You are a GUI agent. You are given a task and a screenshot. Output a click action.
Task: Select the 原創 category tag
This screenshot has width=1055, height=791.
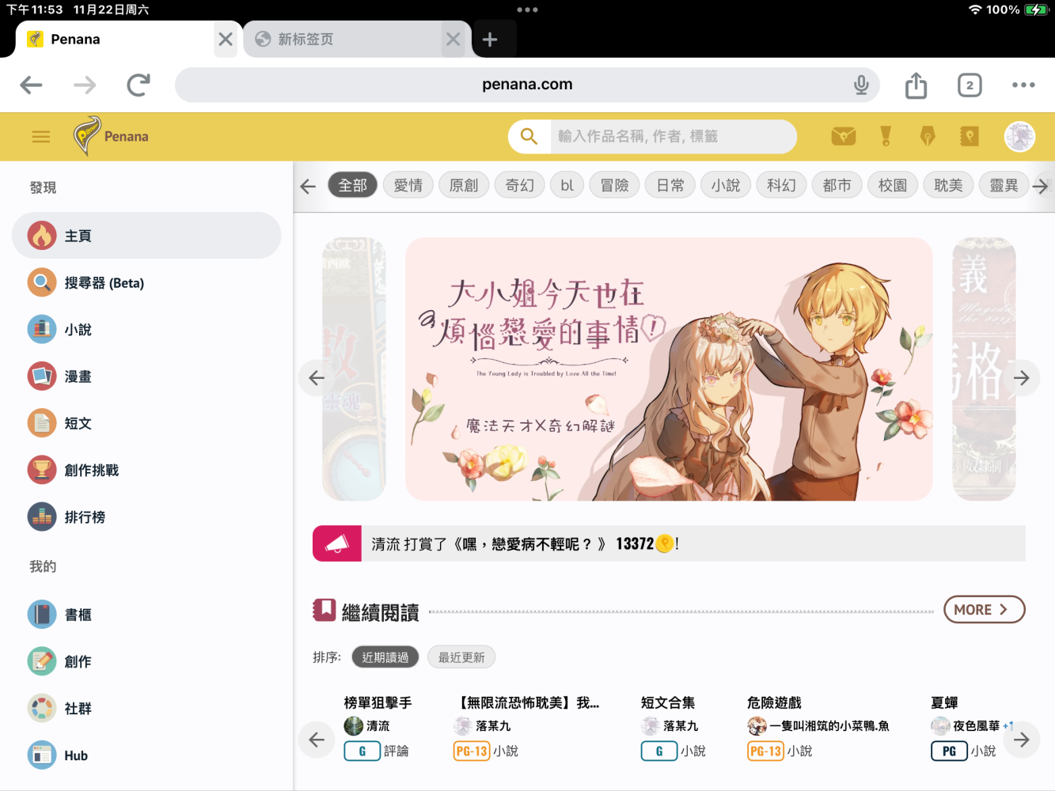464,185
